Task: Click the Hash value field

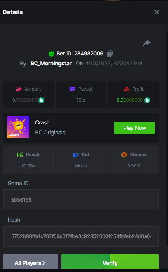Action: pyautogui.click(x=81, y=236)
